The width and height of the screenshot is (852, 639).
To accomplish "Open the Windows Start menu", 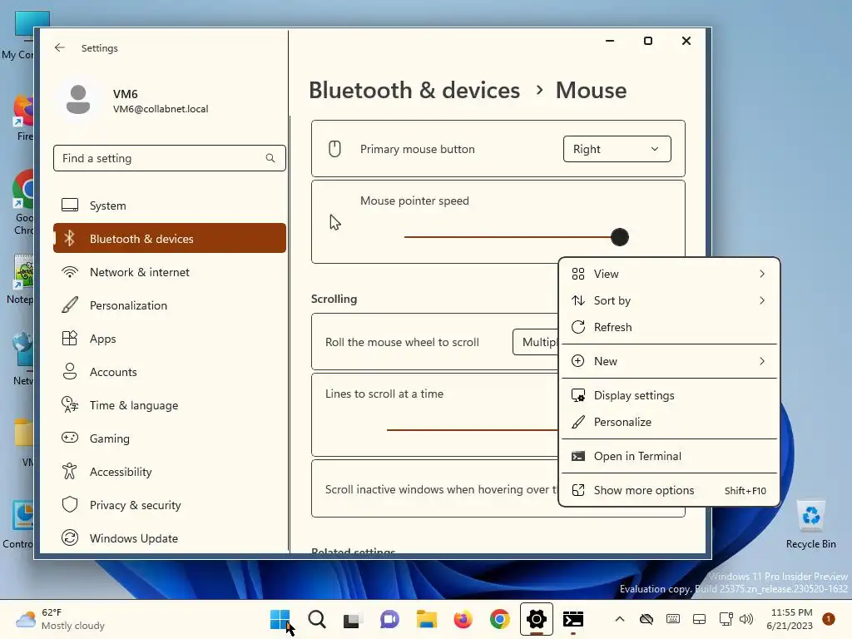I will (280, 619).
